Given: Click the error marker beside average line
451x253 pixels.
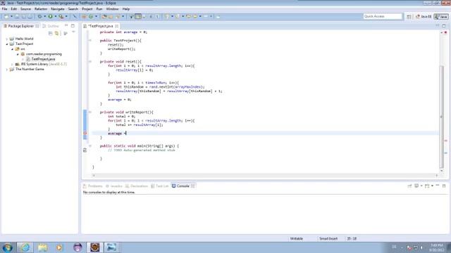Looking at the screenshot, I should click(85, 134).
